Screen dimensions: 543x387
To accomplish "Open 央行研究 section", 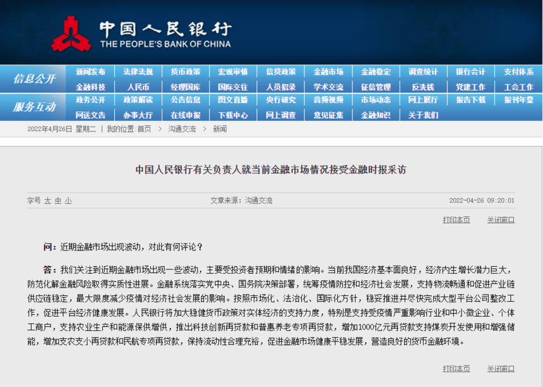I will [281, 100].
